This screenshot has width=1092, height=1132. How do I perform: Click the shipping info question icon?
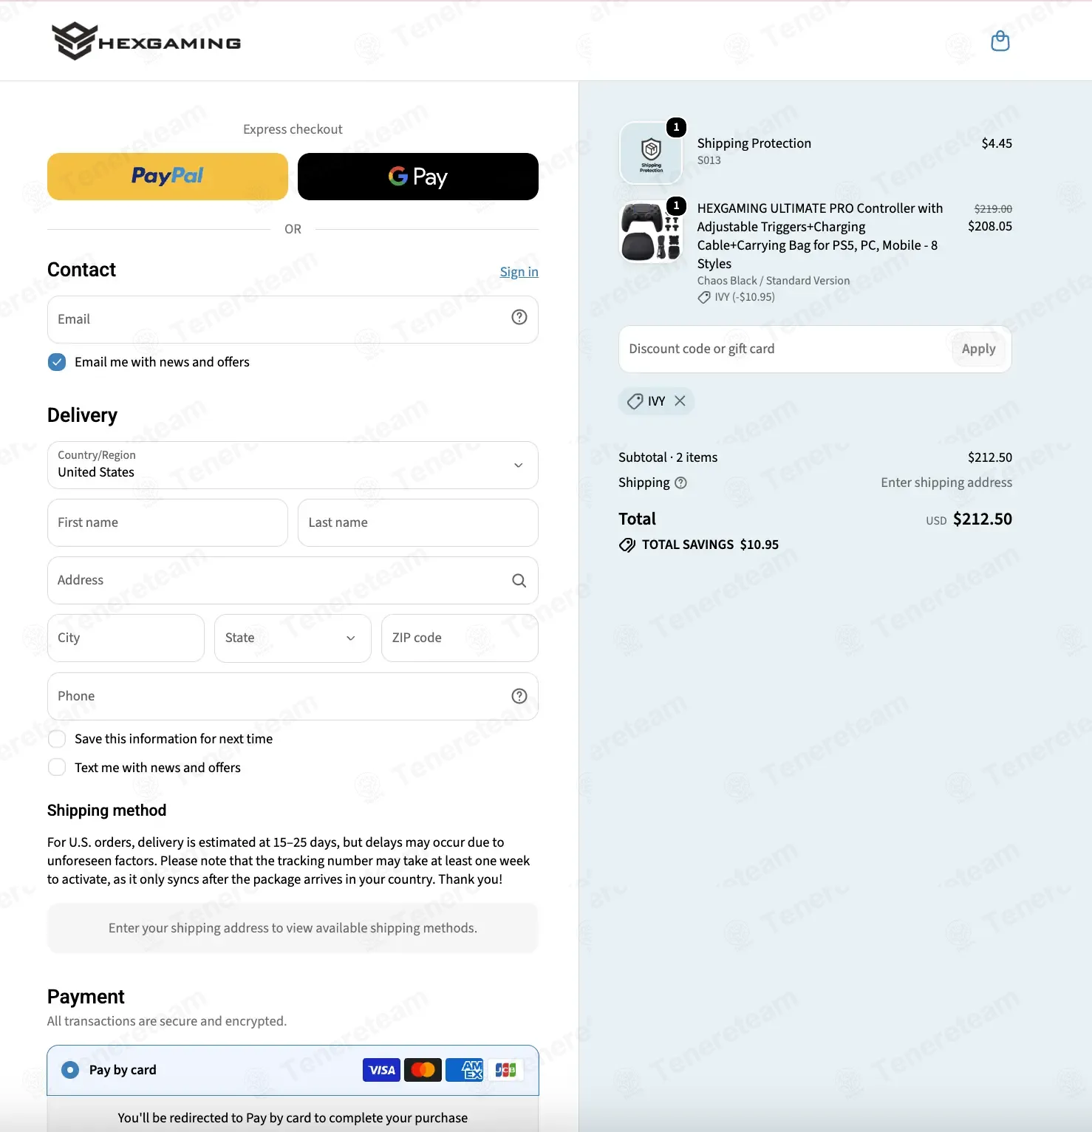(681, 483)
